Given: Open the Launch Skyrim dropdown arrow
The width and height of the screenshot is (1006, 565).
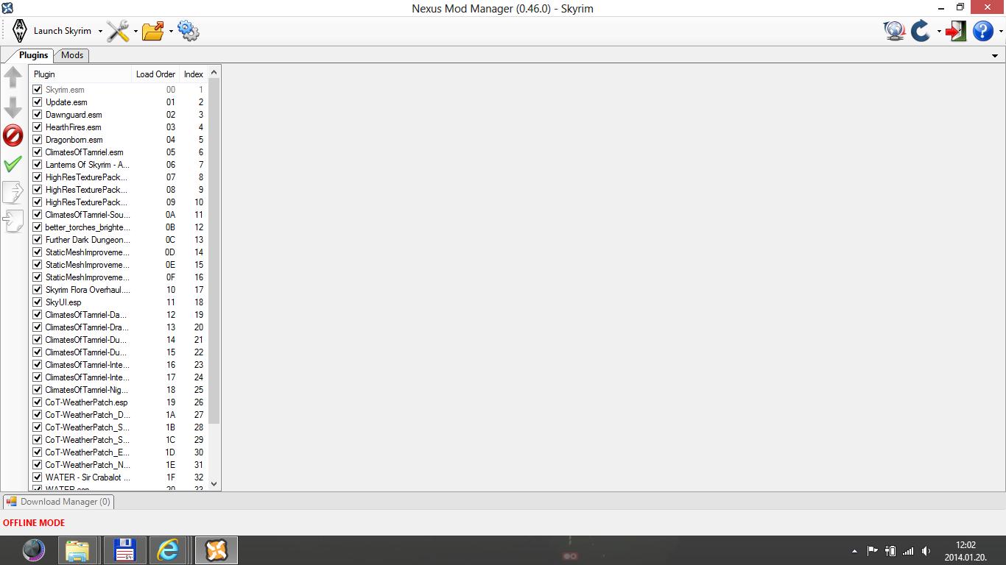Looking at the screenshot, I should pos(100,31).
